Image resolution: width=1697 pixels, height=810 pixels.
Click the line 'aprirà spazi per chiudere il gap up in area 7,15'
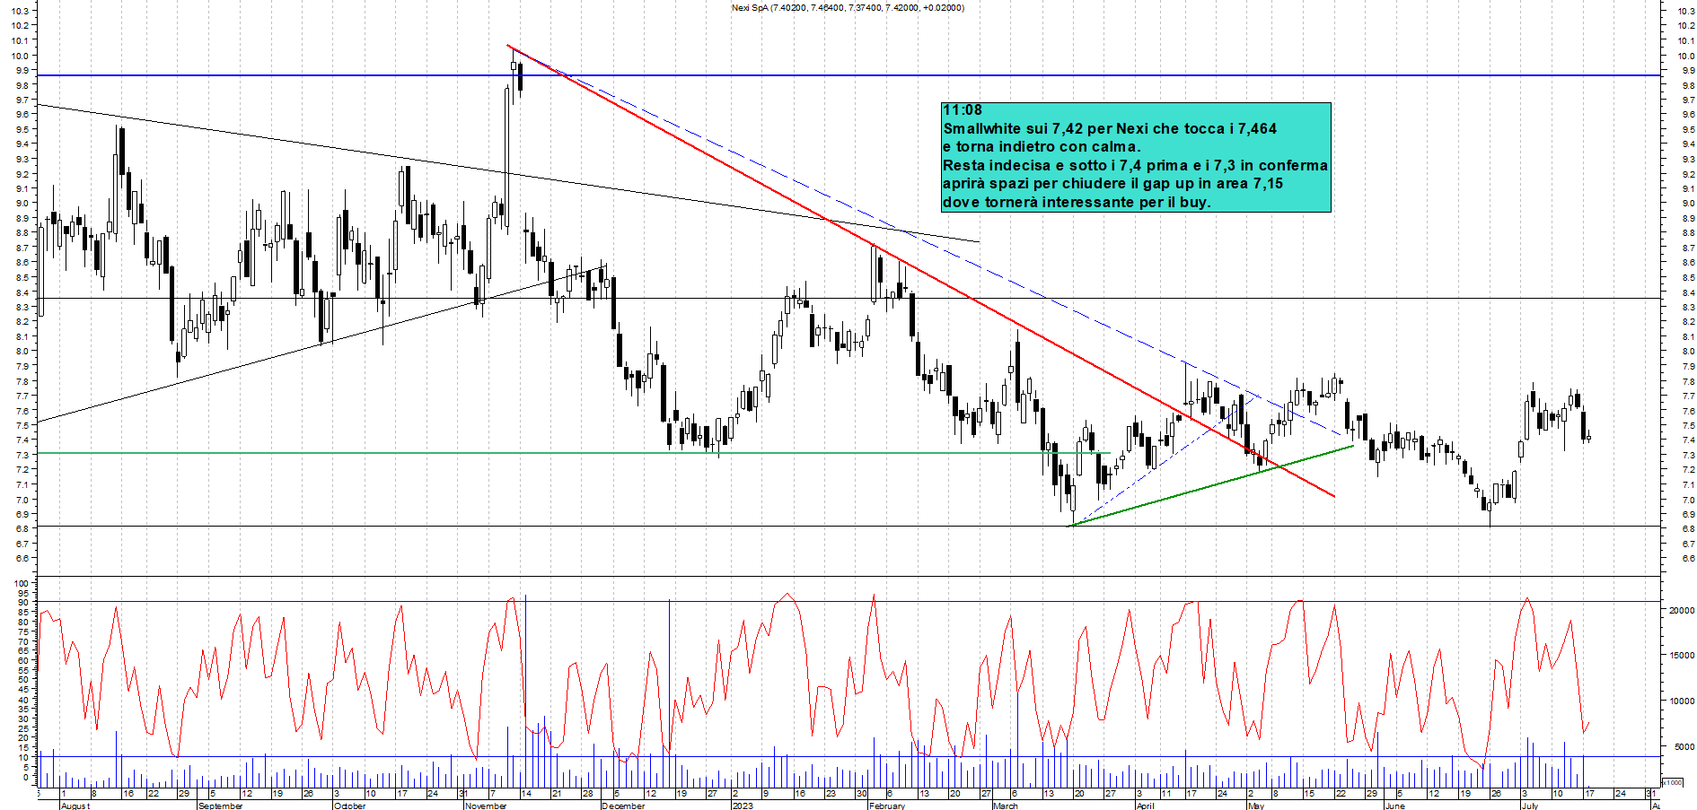coord(1112,183)
